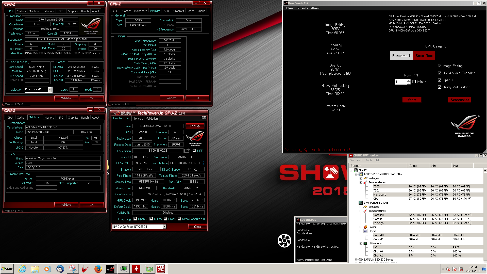487x274 pixels.
Task: Click Validate in the CPU-Z Memory window
Action: (x=172, y=98)
